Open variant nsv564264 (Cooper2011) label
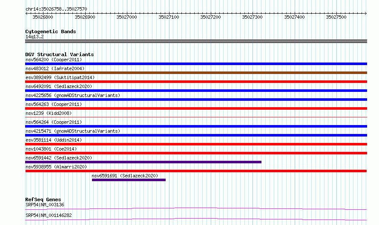 [54, 122]
